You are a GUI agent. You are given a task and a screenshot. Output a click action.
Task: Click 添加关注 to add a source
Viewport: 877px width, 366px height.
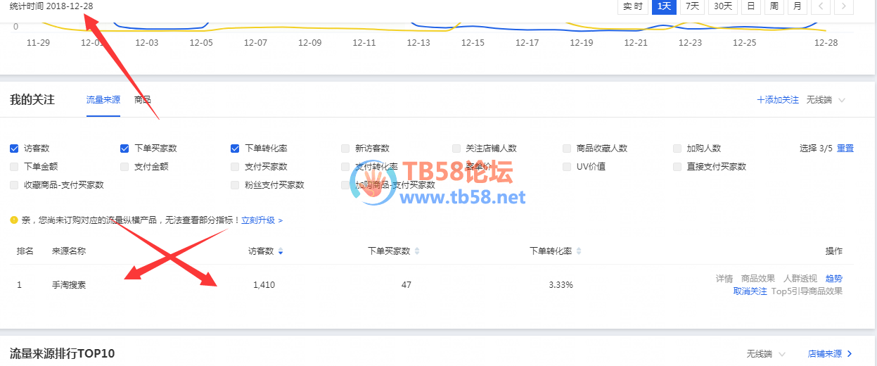click(x=778, y=100)
